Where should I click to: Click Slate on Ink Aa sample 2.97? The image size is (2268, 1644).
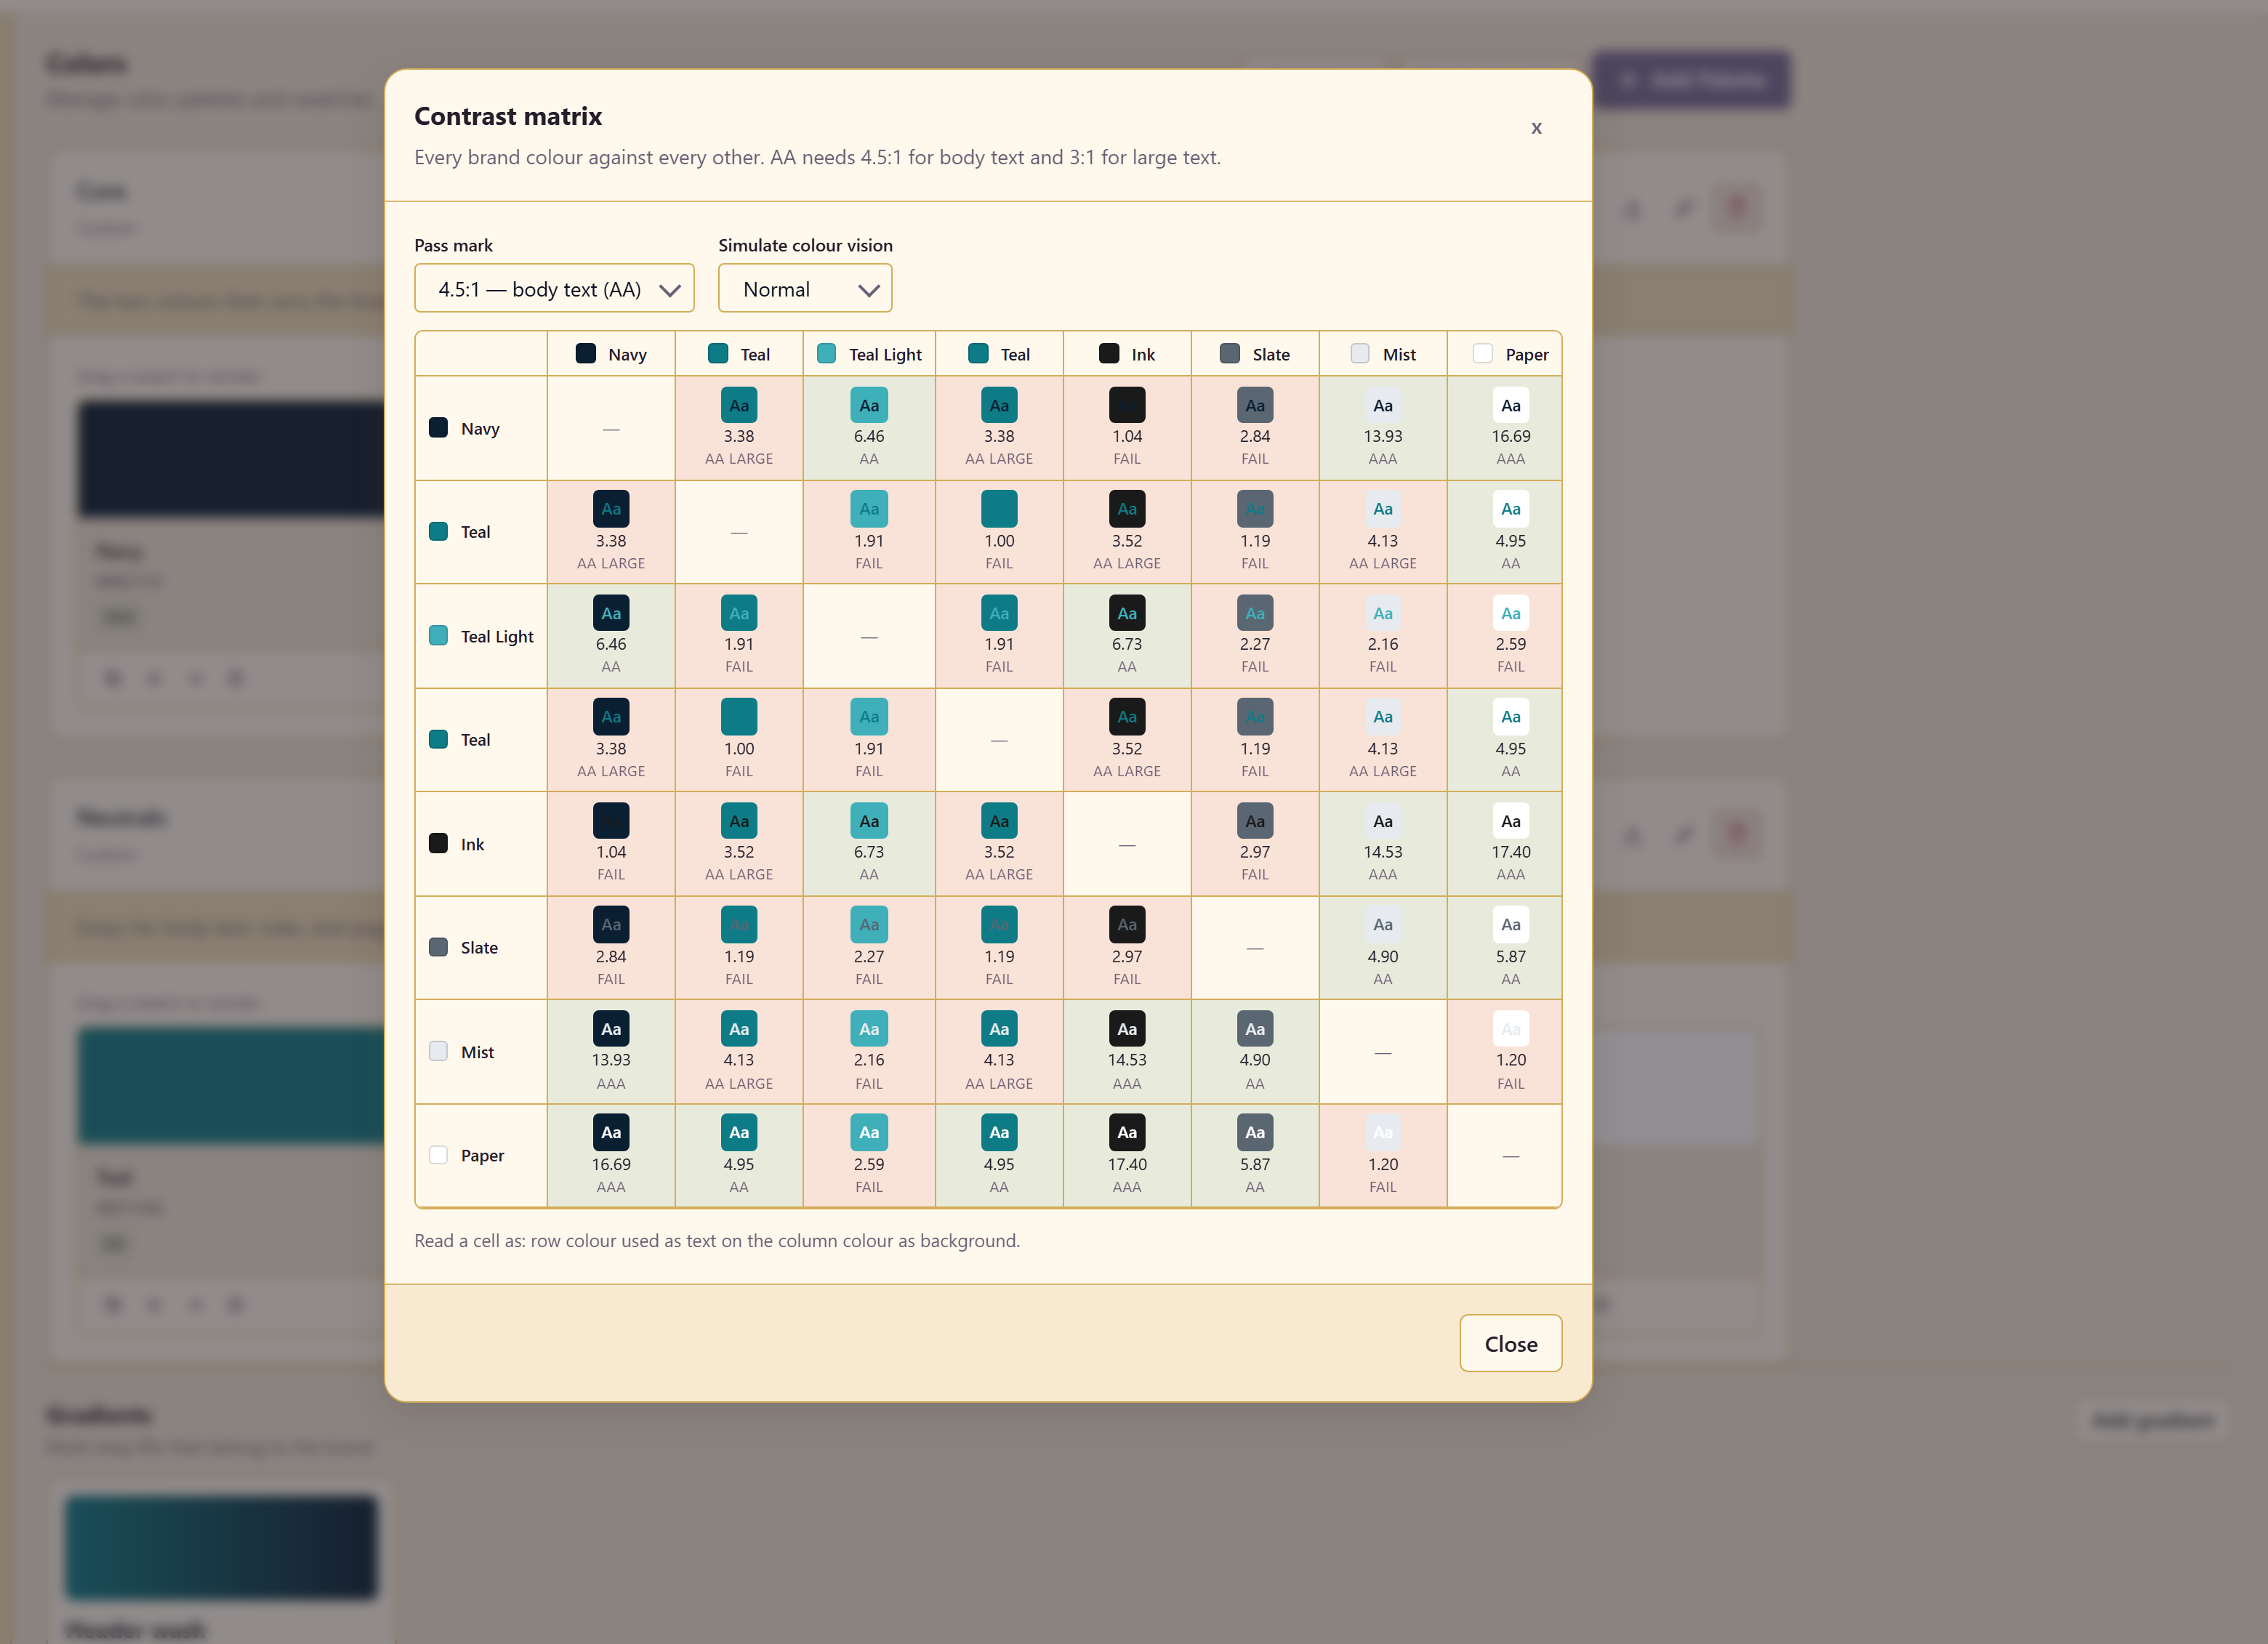[x=1127, y=925]
